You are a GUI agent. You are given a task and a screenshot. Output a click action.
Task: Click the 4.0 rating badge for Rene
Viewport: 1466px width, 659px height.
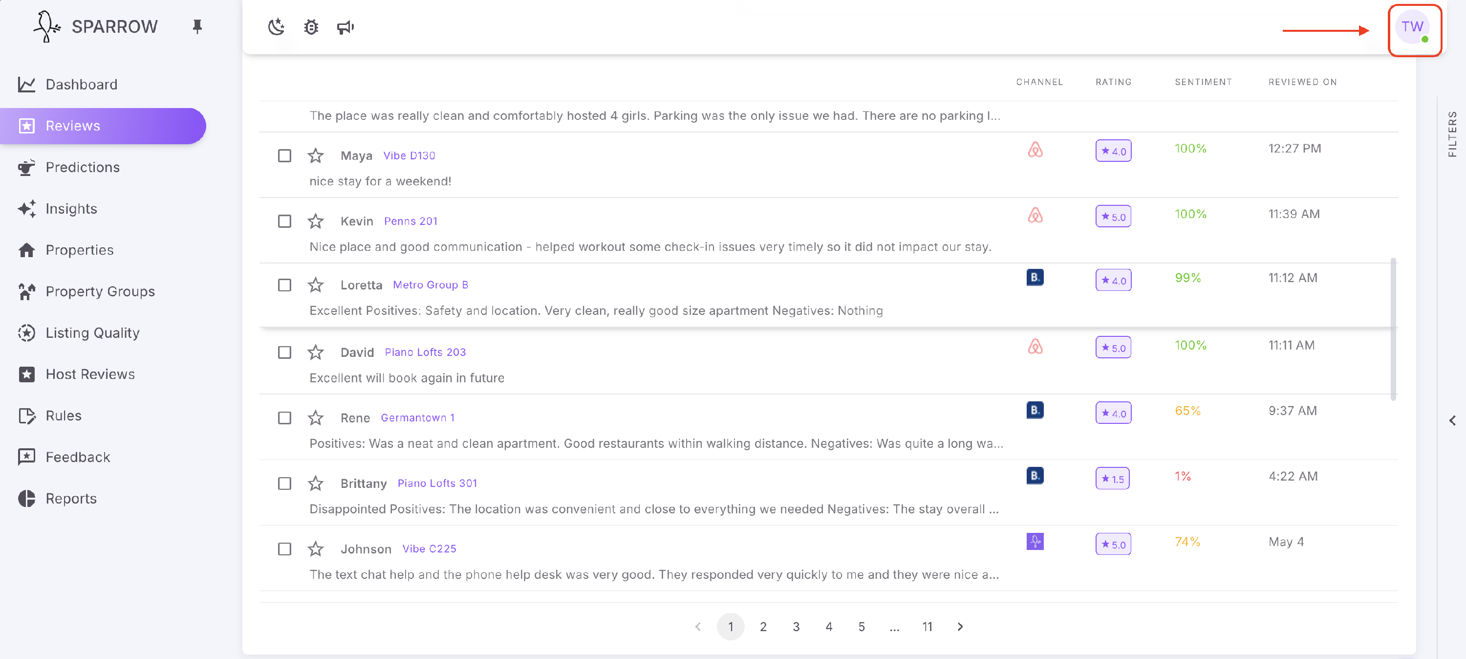pyautogui.click(x=1114, y=413)
